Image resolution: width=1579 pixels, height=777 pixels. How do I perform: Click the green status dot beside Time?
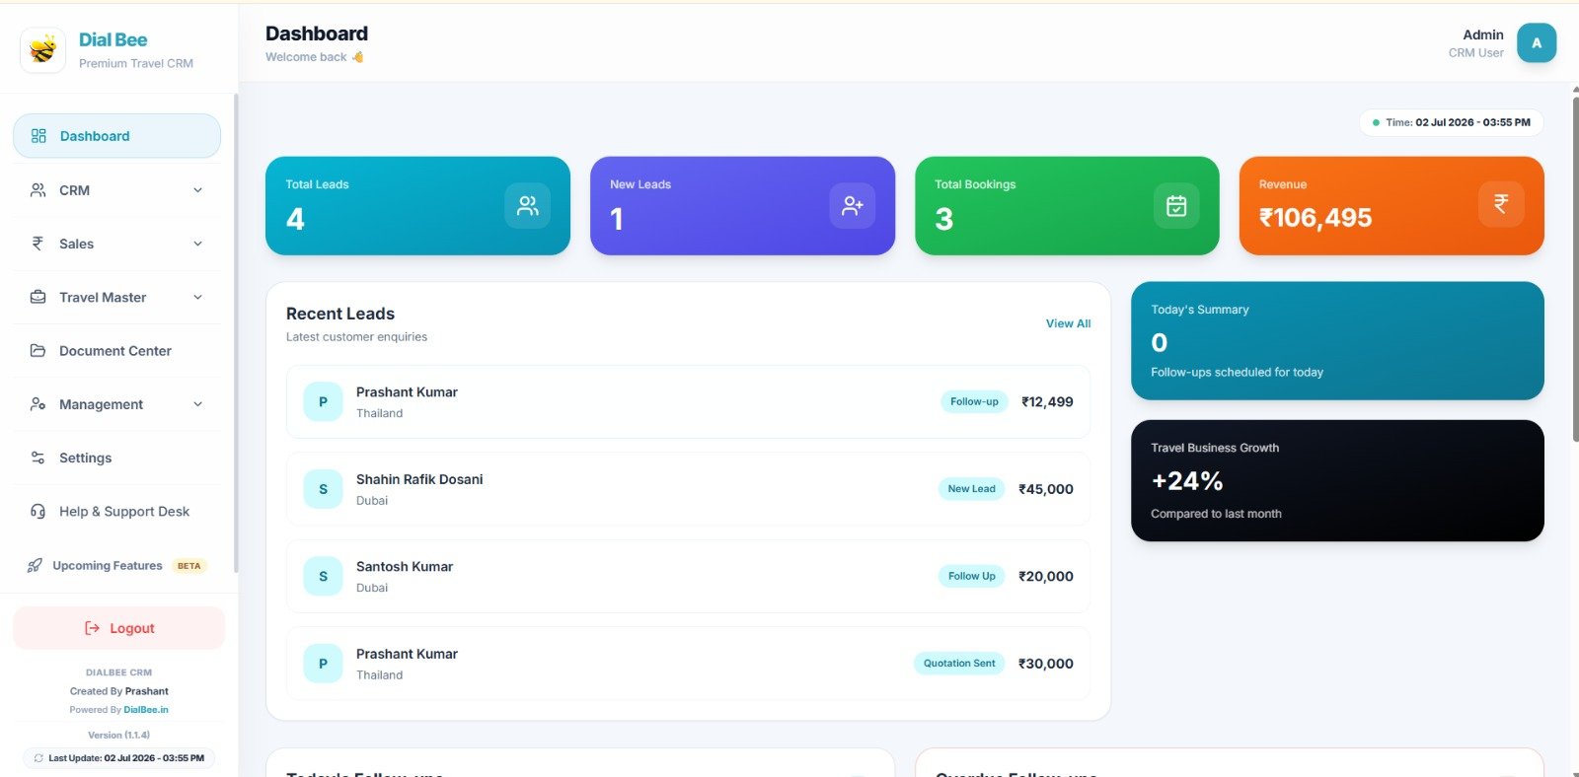tap(1376, 122)
